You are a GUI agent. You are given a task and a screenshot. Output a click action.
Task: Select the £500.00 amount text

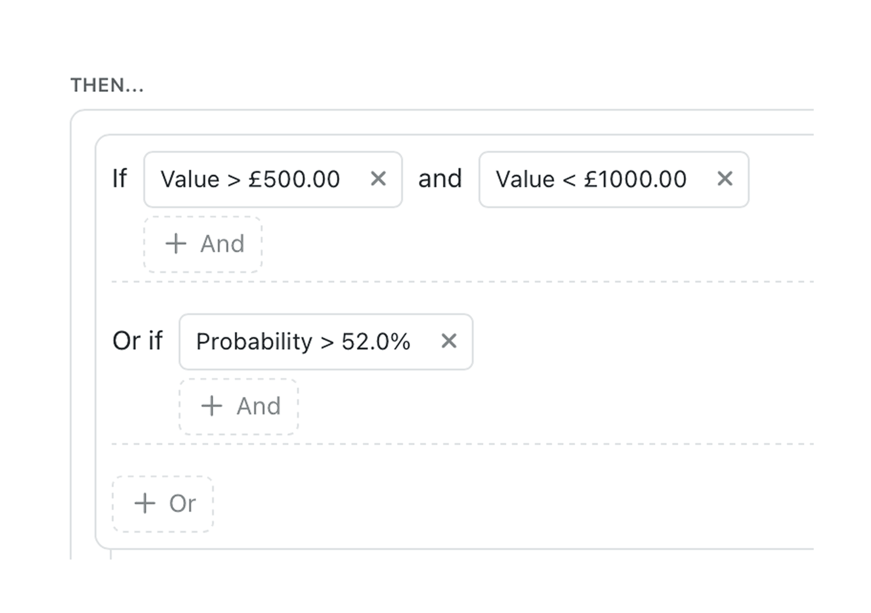(x=294, y=180)
